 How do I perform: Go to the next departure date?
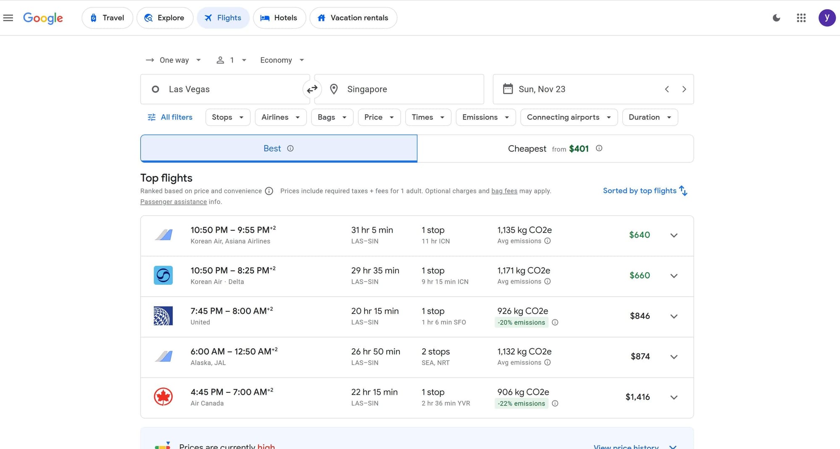pyautogui.click(x=684, y=89)
